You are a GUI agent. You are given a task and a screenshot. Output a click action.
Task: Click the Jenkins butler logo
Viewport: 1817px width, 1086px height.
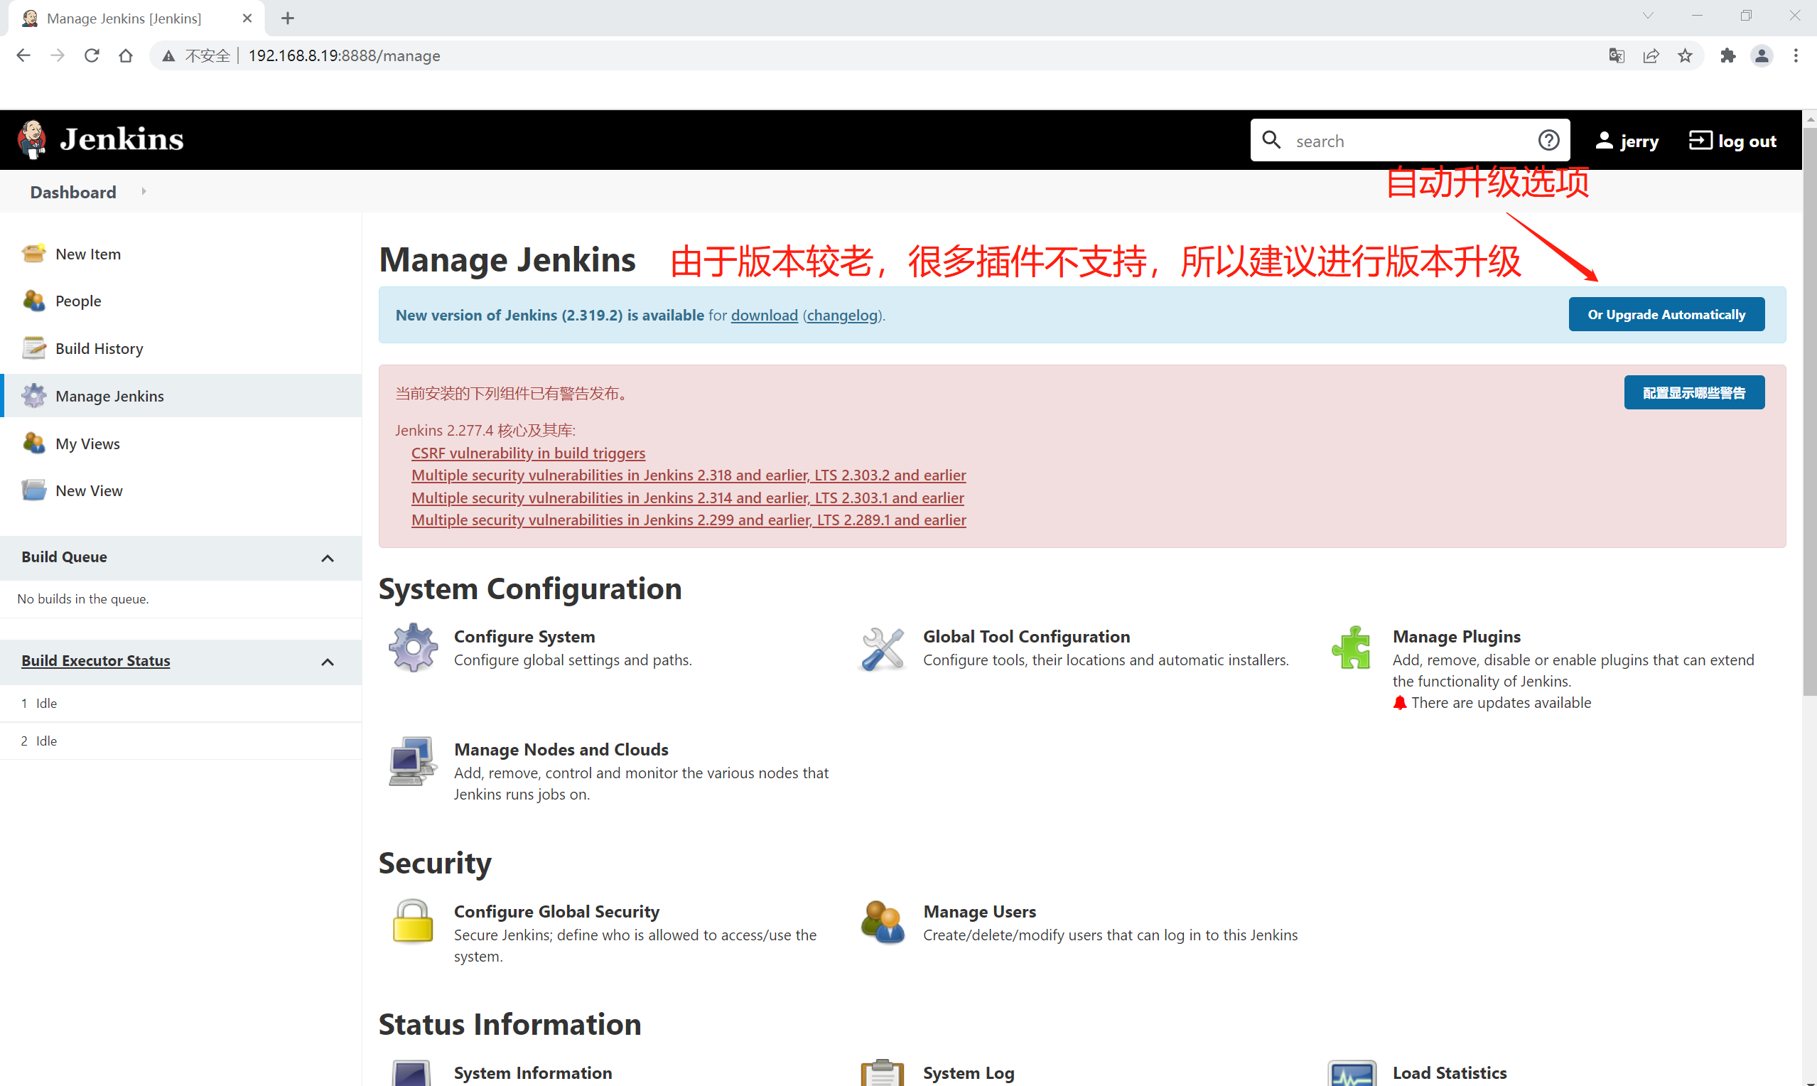31,139
